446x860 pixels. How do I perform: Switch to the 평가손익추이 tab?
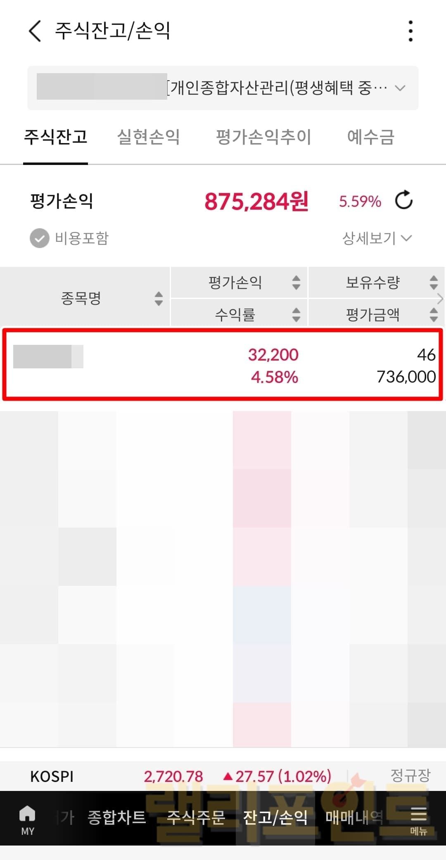pyautogui.click(x=263, y=137)
